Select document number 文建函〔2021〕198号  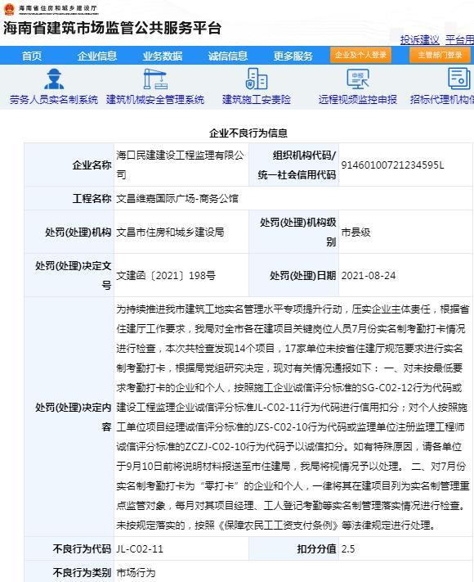pyautogui.click(x=166, y=275)
